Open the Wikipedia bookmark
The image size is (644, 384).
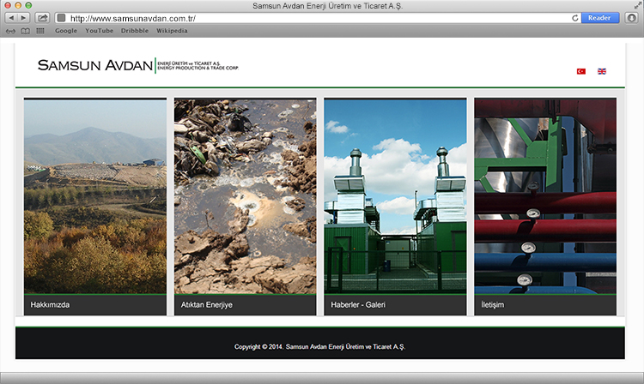coord(172,31)
